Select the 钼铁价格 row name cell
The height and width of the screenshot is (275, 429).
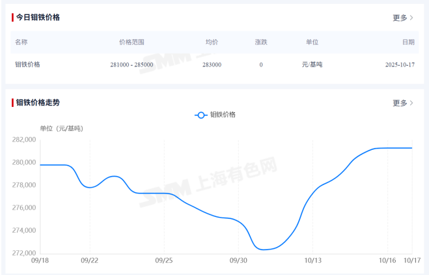pos(27,65)
